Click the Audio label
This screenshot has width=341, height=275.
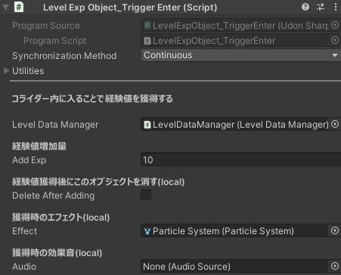(24, 267)
